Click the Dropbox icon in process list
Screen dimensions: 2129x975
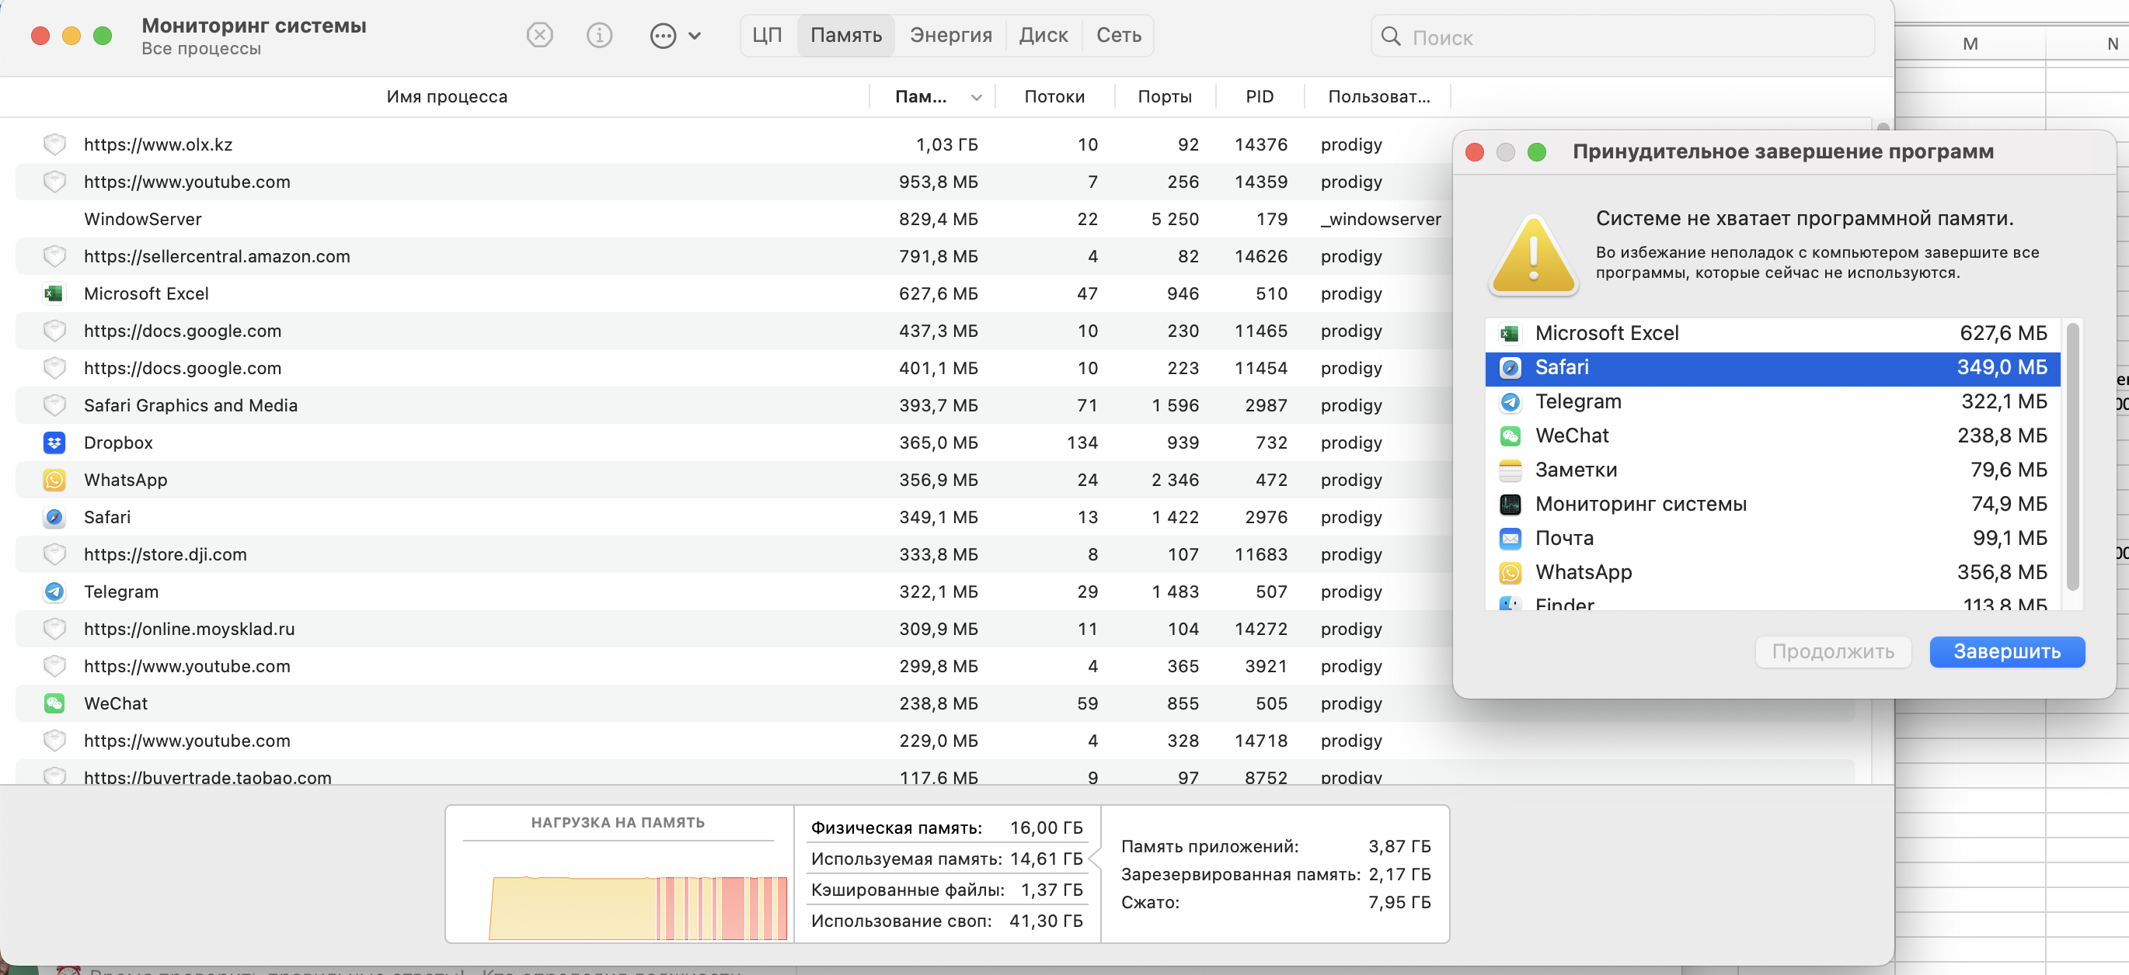[x=54, y=442]
